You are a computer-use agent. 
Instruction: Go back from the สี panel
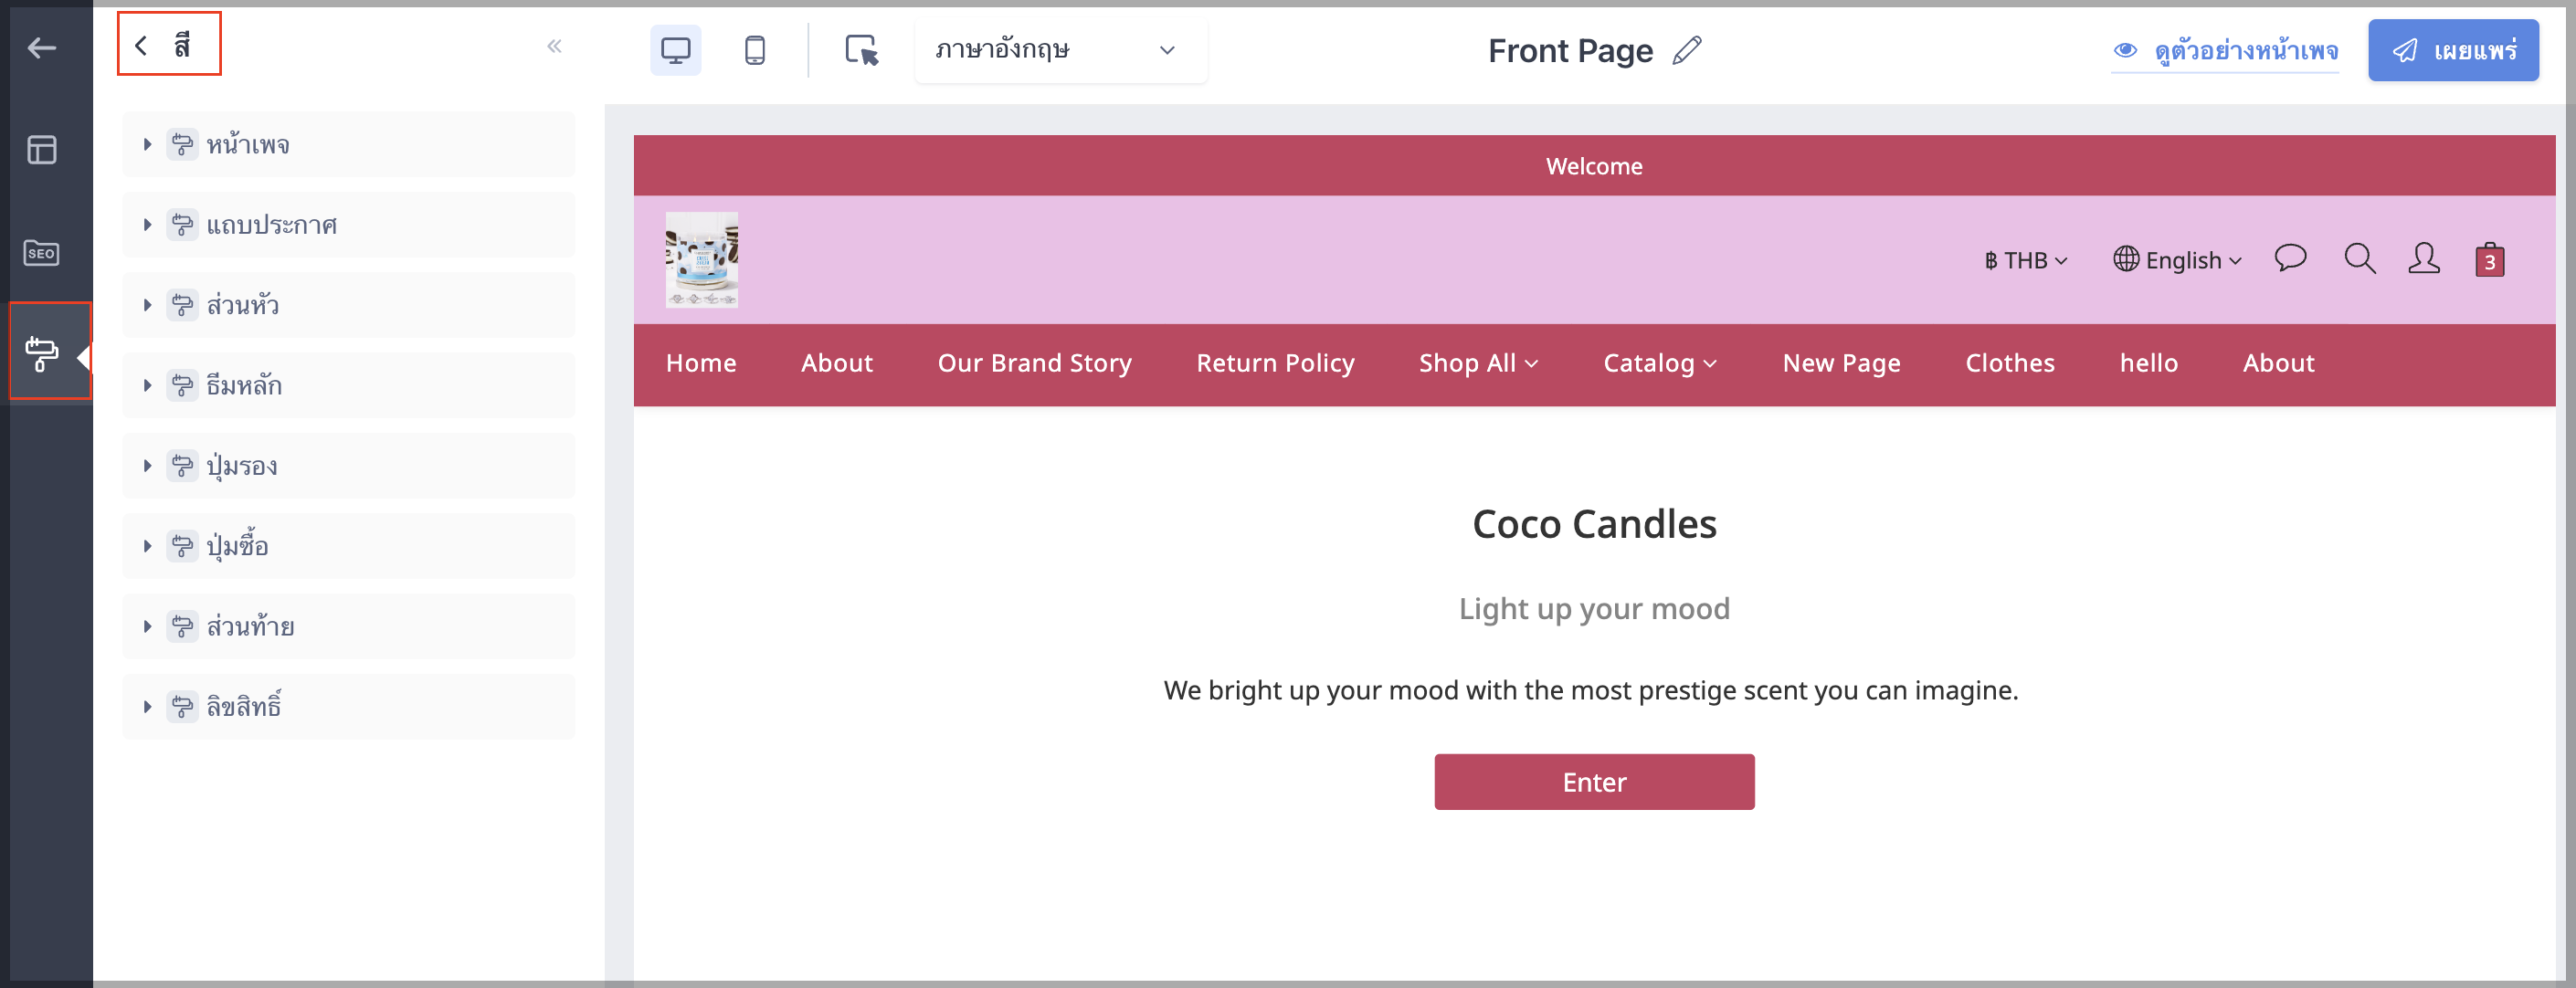[x=141, y=45]
